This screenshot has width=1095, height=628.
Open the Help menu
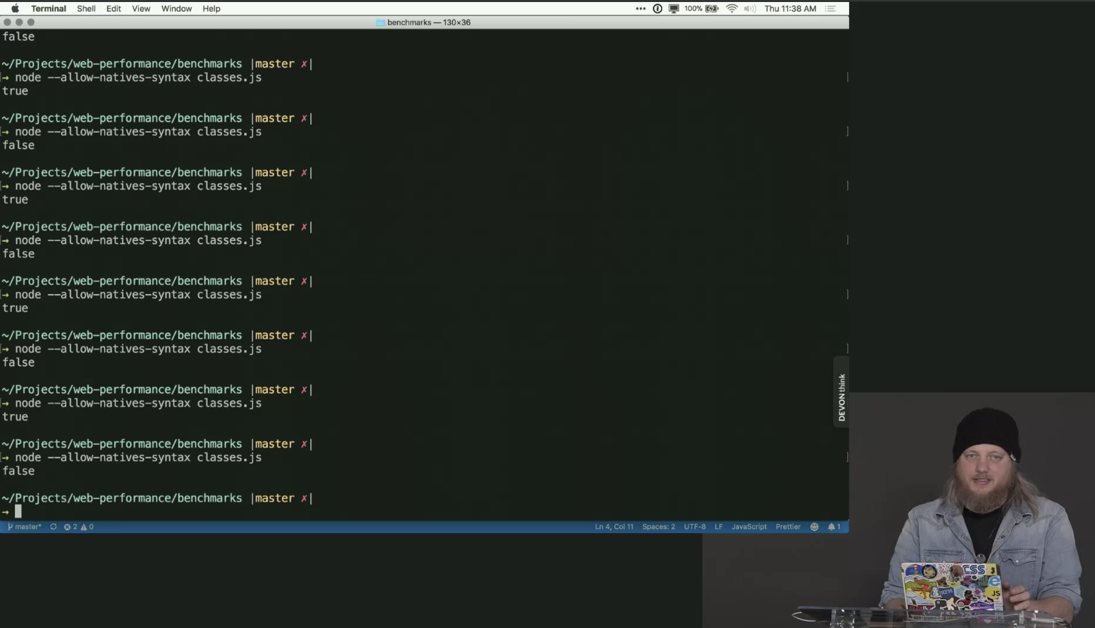point(211,8)
